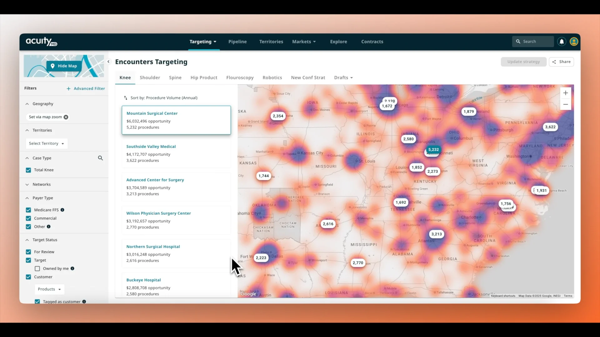Viewport: 600px width, 337px height.
Task: Click the map zoom in plus button
Action: (565, 93)
